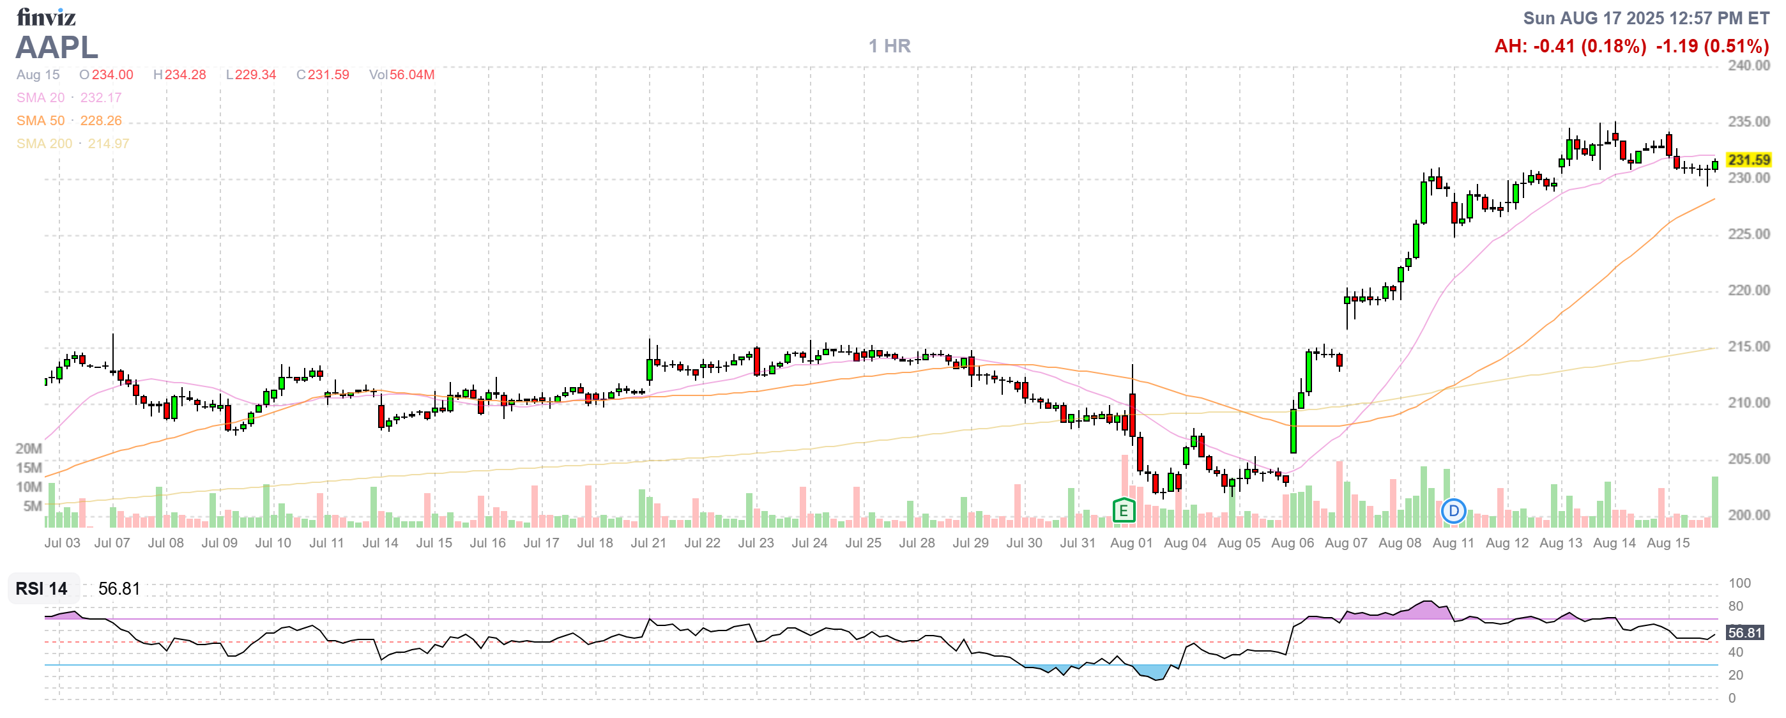Click the after-hours change text in red
Viewport: 1786px width, 718px height.
[1569, 47]
